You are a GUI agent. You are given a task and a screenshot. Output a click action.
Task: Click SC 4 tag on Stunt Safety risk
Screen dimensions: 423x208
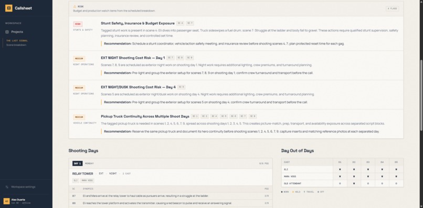pos(181,23)
